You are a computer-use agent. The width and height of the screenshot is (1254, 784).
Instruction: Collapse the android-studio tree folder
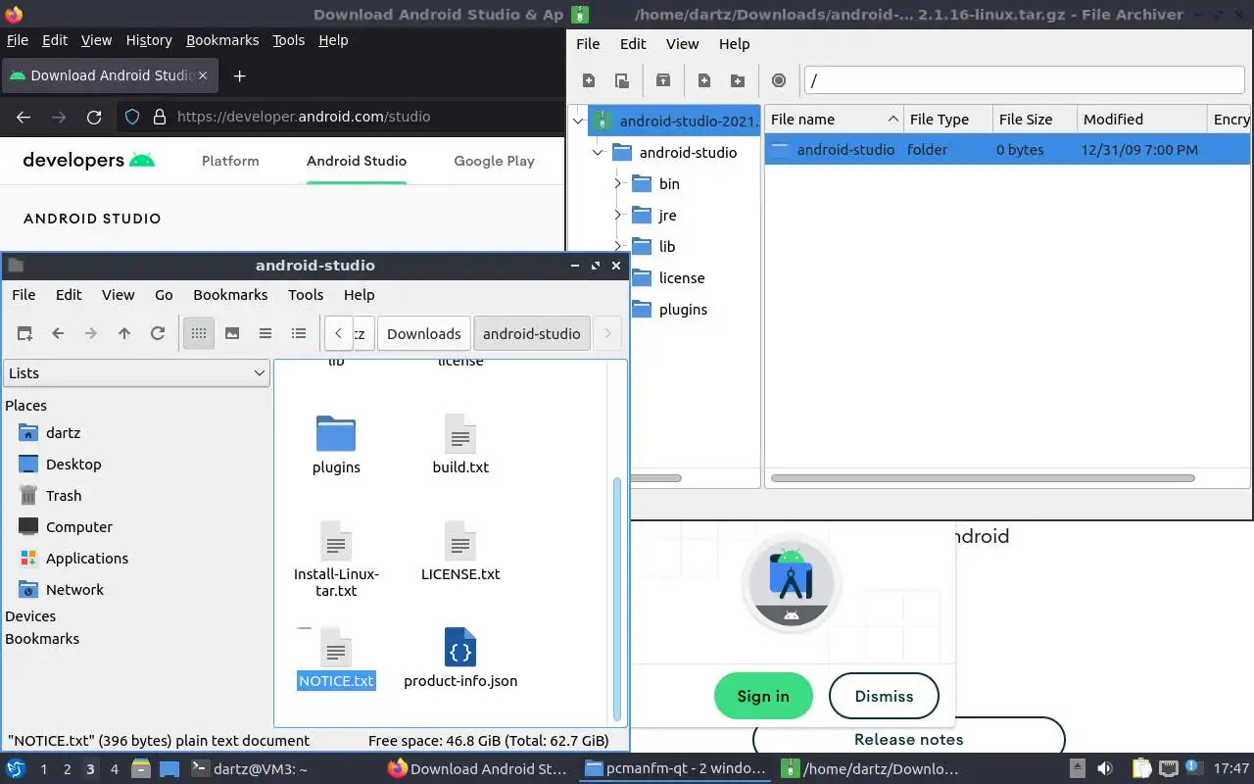tap(598, 153)
